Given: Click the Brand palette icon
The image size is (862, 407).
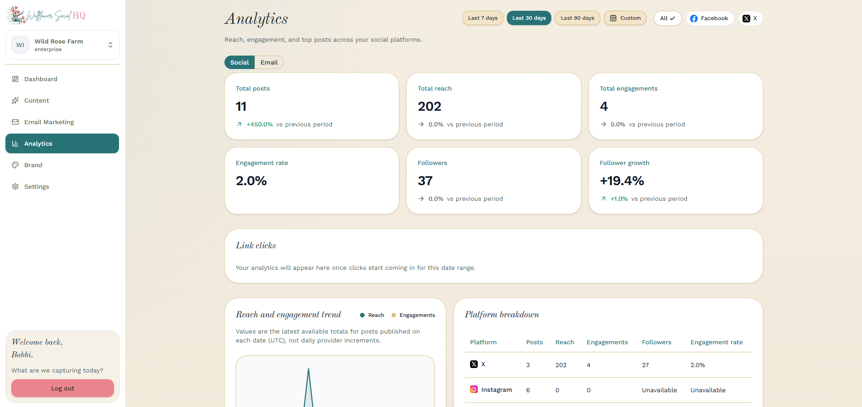Looking at the screenshot, I should (x=15, y=165).
